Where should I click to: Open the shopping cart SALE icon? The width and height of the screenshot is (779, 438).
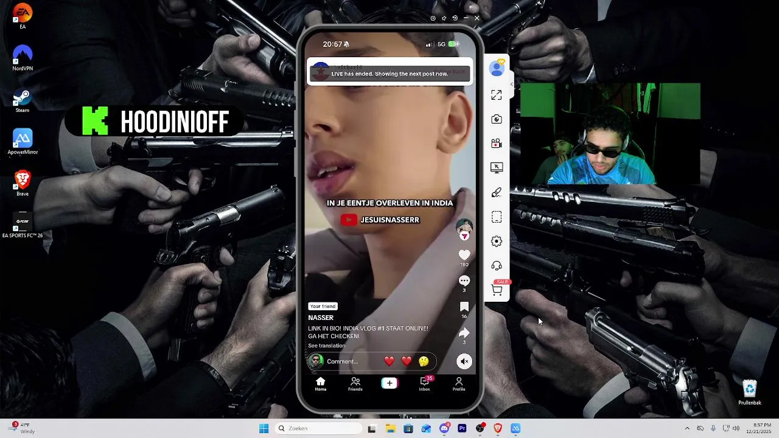pos(497,290)
